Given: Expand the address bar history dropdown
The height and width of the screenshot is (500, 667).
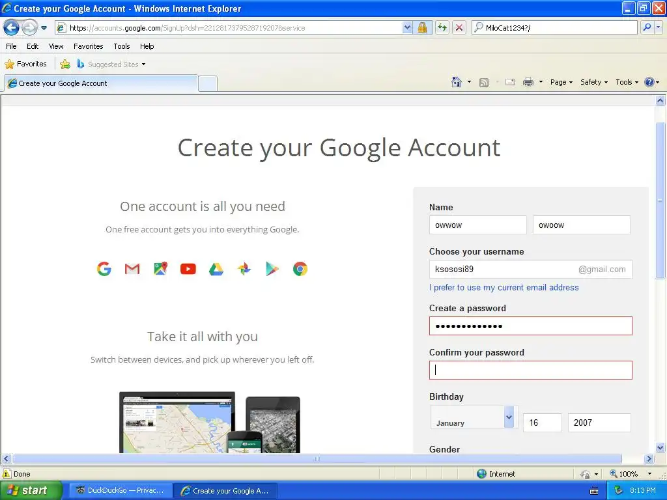Looking at the screenshot, I should point(407,28).
